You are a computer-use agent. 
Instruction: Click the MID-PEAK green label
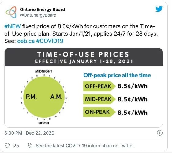point(99,99)
